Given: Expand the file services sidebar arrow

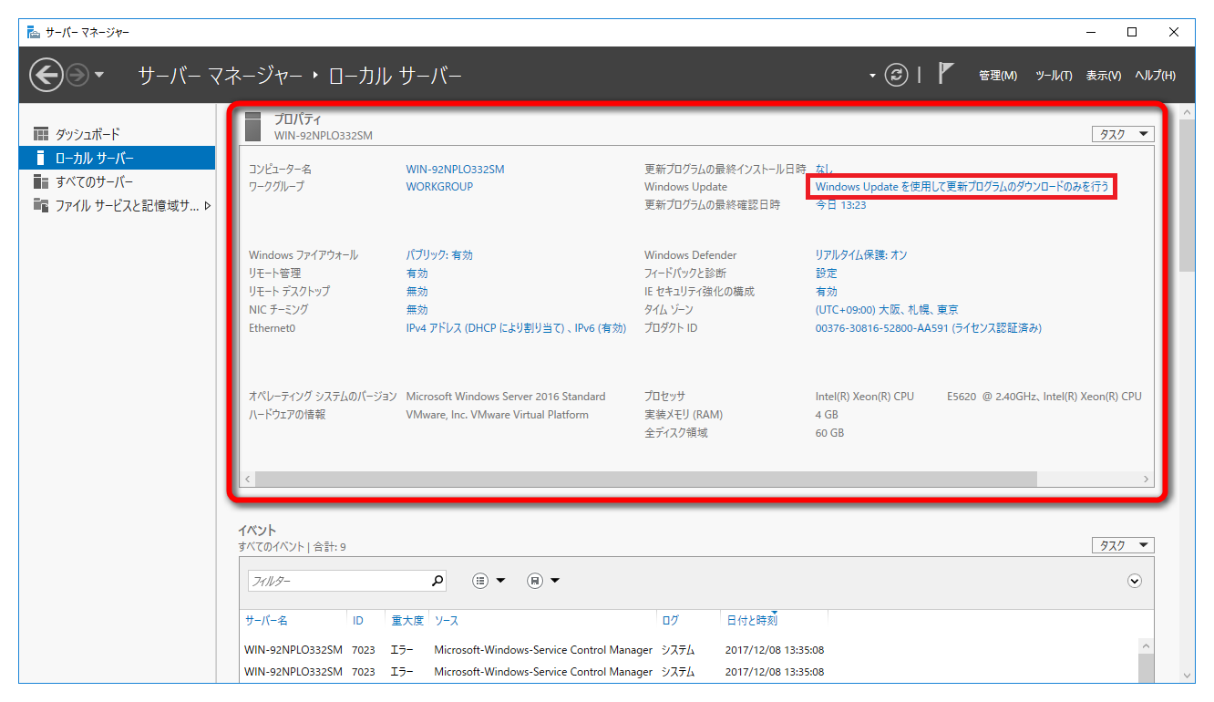Looking at the screenshot, I should [207, 206].
